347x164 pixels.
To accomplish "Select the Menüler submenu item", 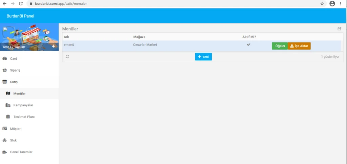I will click(29, 93).
